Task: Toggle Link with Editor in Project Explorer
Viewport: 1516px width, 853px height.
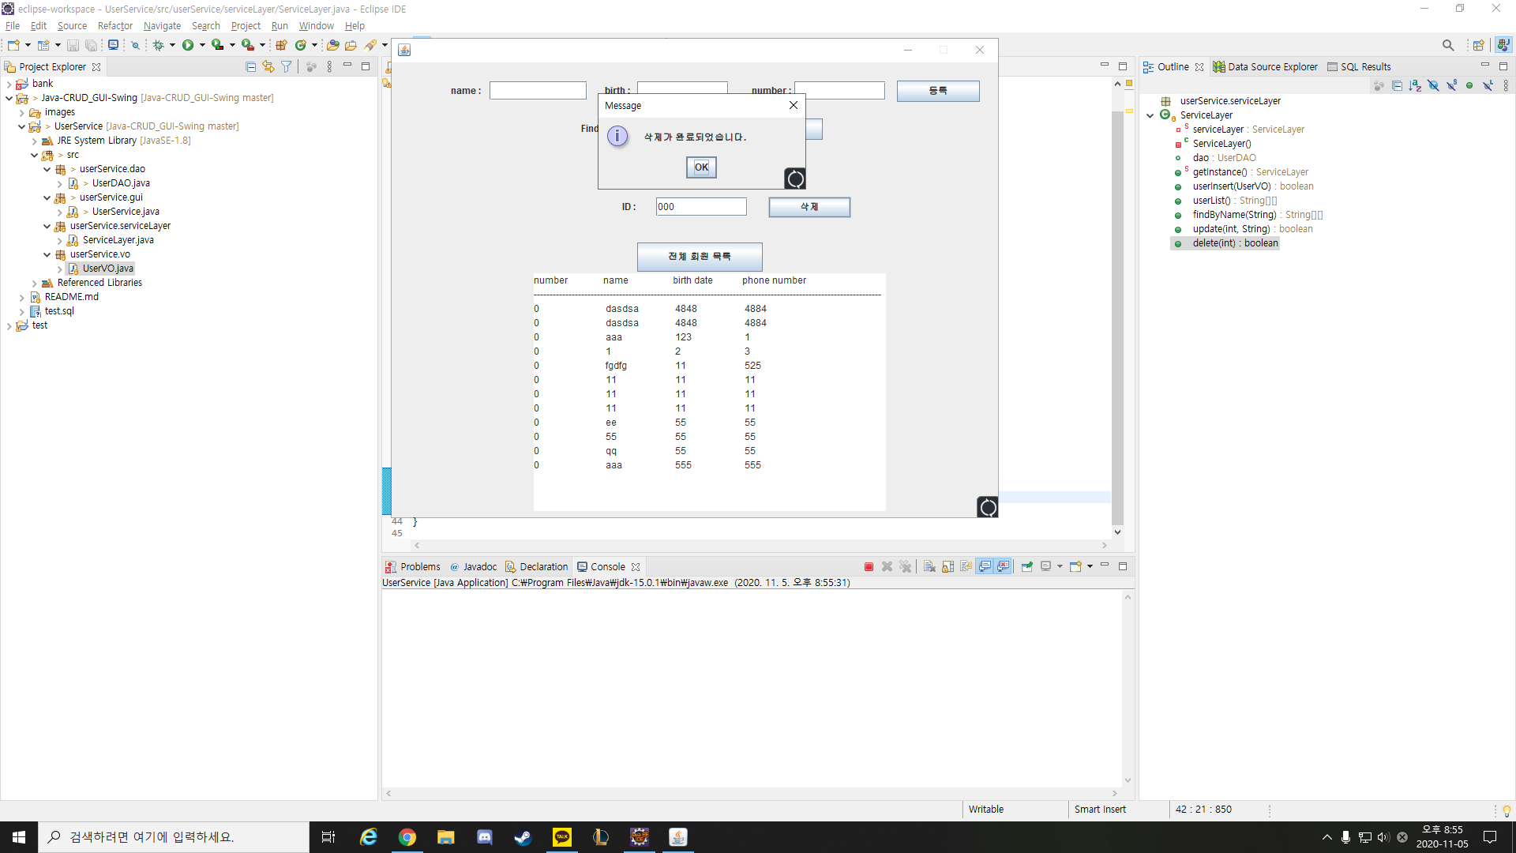Action: [x=268, y=67]
